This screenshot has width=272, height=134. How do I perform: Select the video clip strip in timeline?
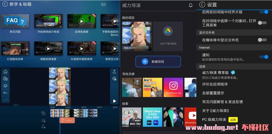74,113
